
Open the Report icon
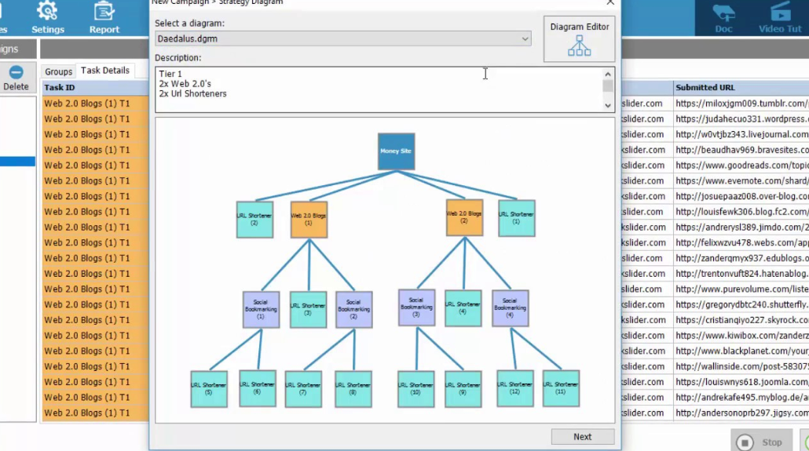(x=104, y=12)
